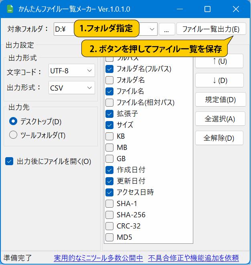Open the 文字コード UTF-8 dropdown
The width and height of the screenshot is (251, 265).
point(72,71)
